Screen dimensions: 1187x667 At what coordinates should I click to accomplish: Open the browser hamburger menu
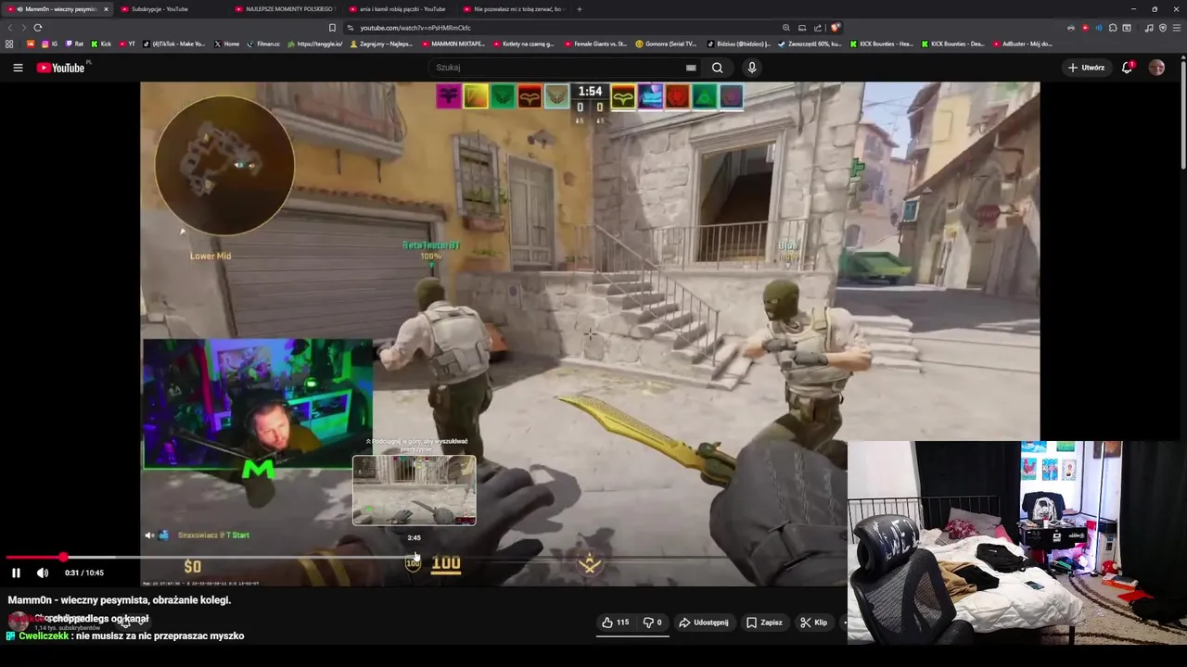point(1177,28)
